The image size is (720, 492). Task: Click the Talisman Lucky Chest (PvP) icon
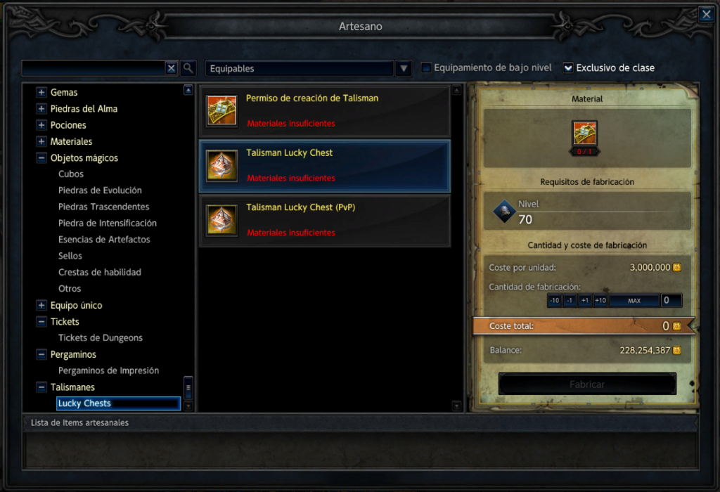click(x=221, y=220)
